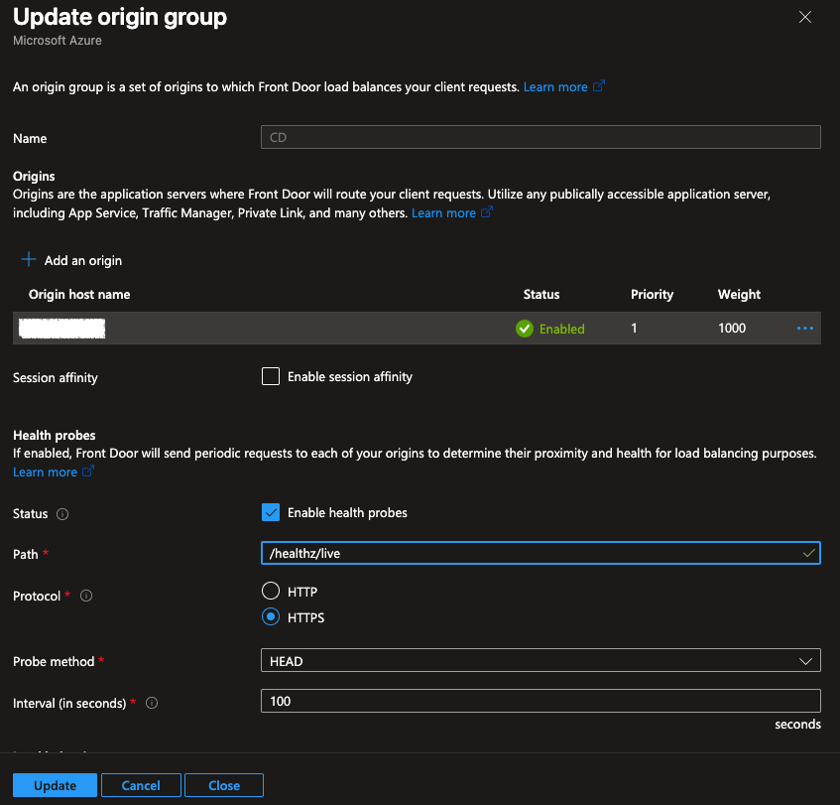Image resolution: width=840 pixels, height=805 pixels.
Task: Show info tooltip for health probe Status
Action: click(62, 514)
